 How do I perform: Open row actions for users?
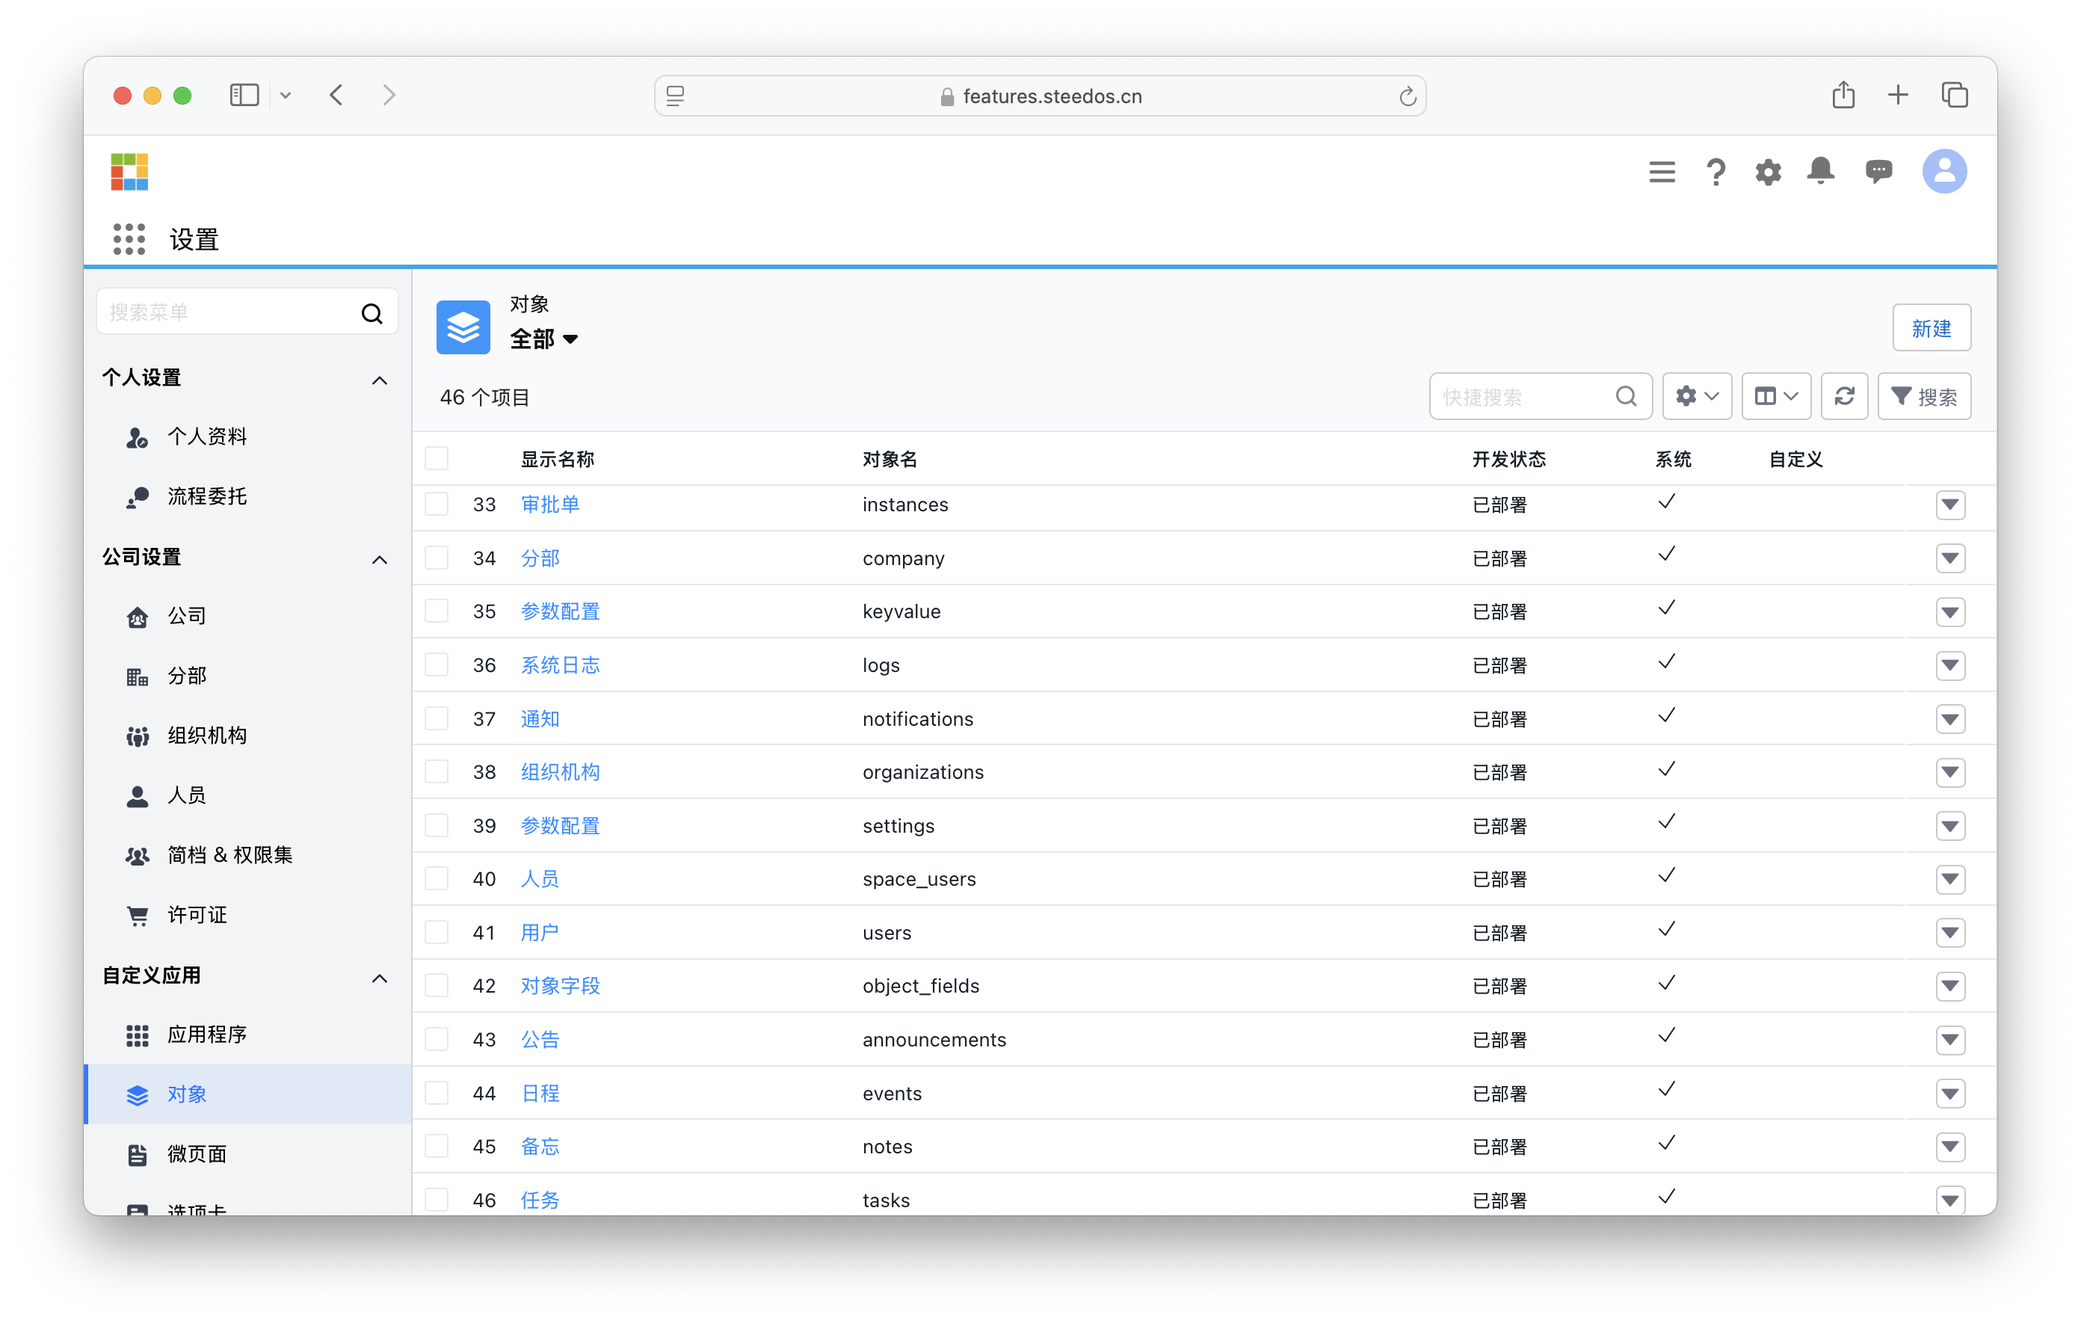1949,933
